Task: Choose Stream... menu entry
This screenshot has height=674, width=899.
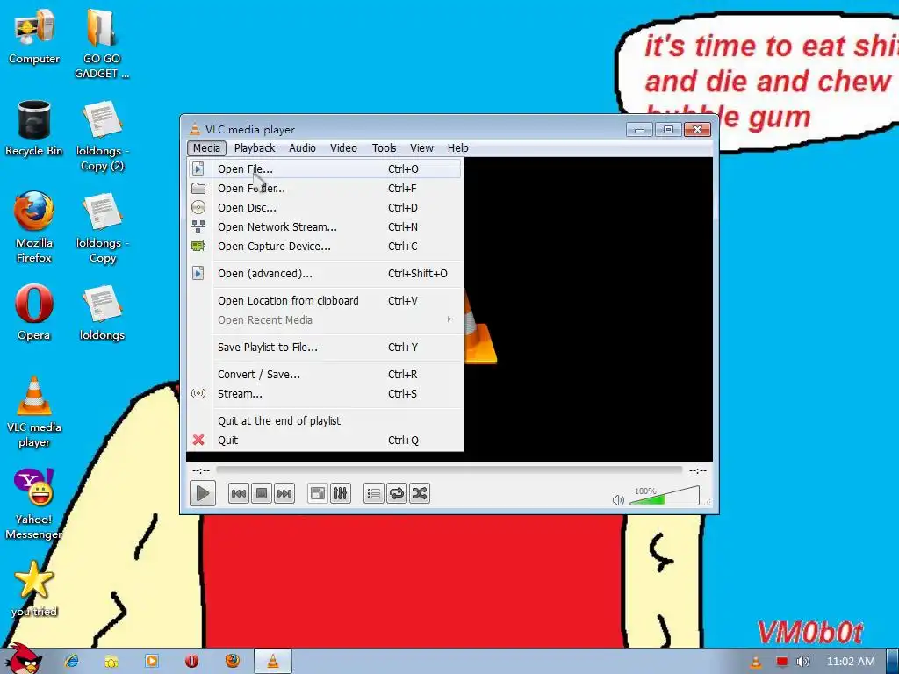Action: (325, 394)
